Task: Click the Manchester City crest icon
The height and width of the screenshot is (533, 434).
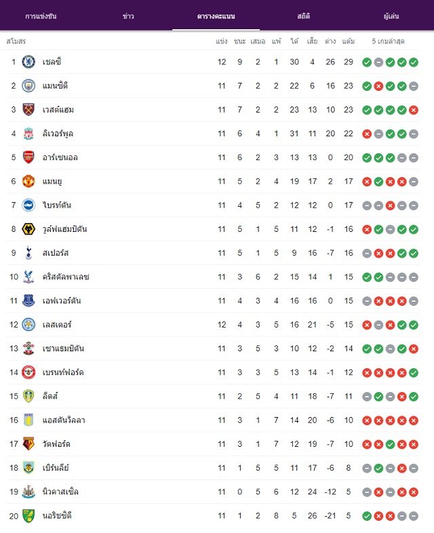Action: point(28,85)
